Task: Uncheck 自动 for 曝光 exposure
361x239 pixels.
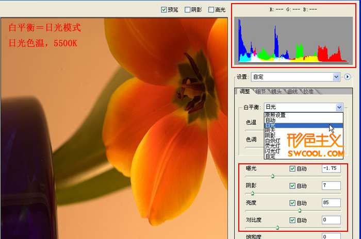Action: (x=292, y=168)
